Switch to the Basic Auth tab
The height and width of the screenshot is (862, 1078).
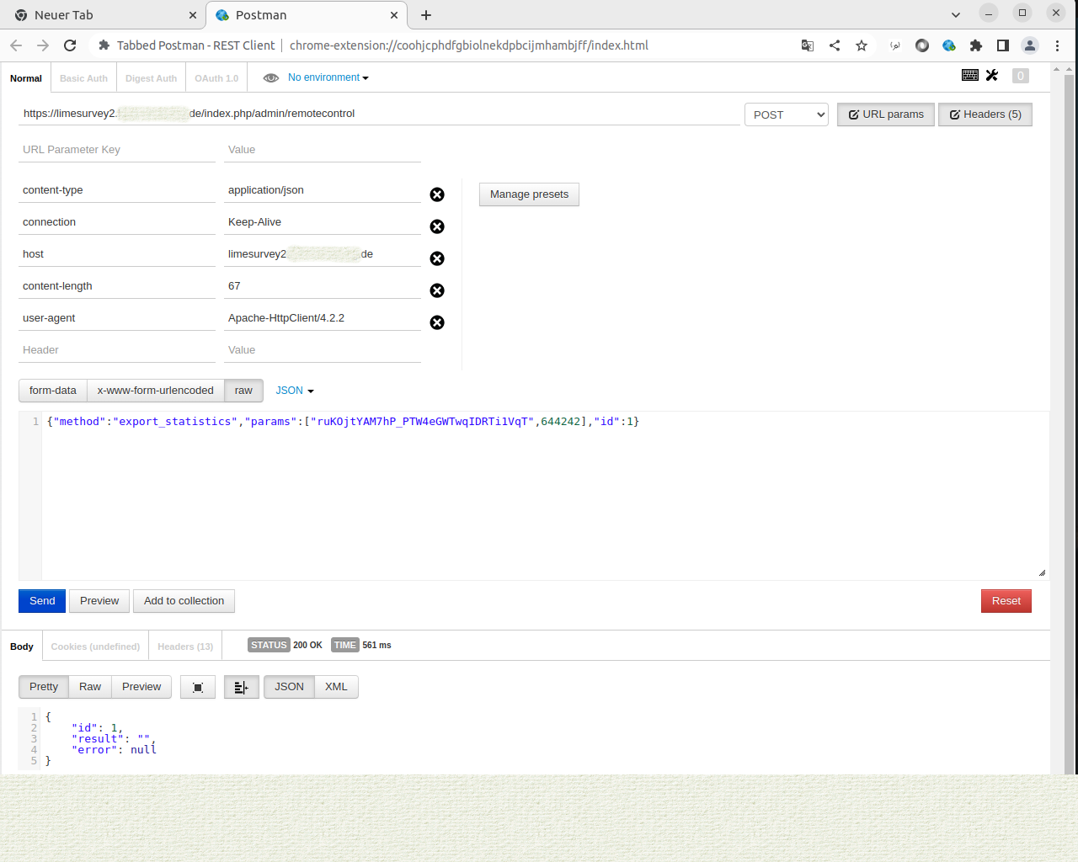(x=83, y=78)
